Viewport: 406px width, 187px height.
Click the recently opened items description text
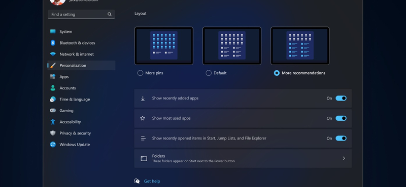[x=209, y=138]
